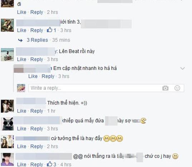Reply to the 'Thích thể hiện' comment
This screenshot has width=192, height=167.
(37, 111)
